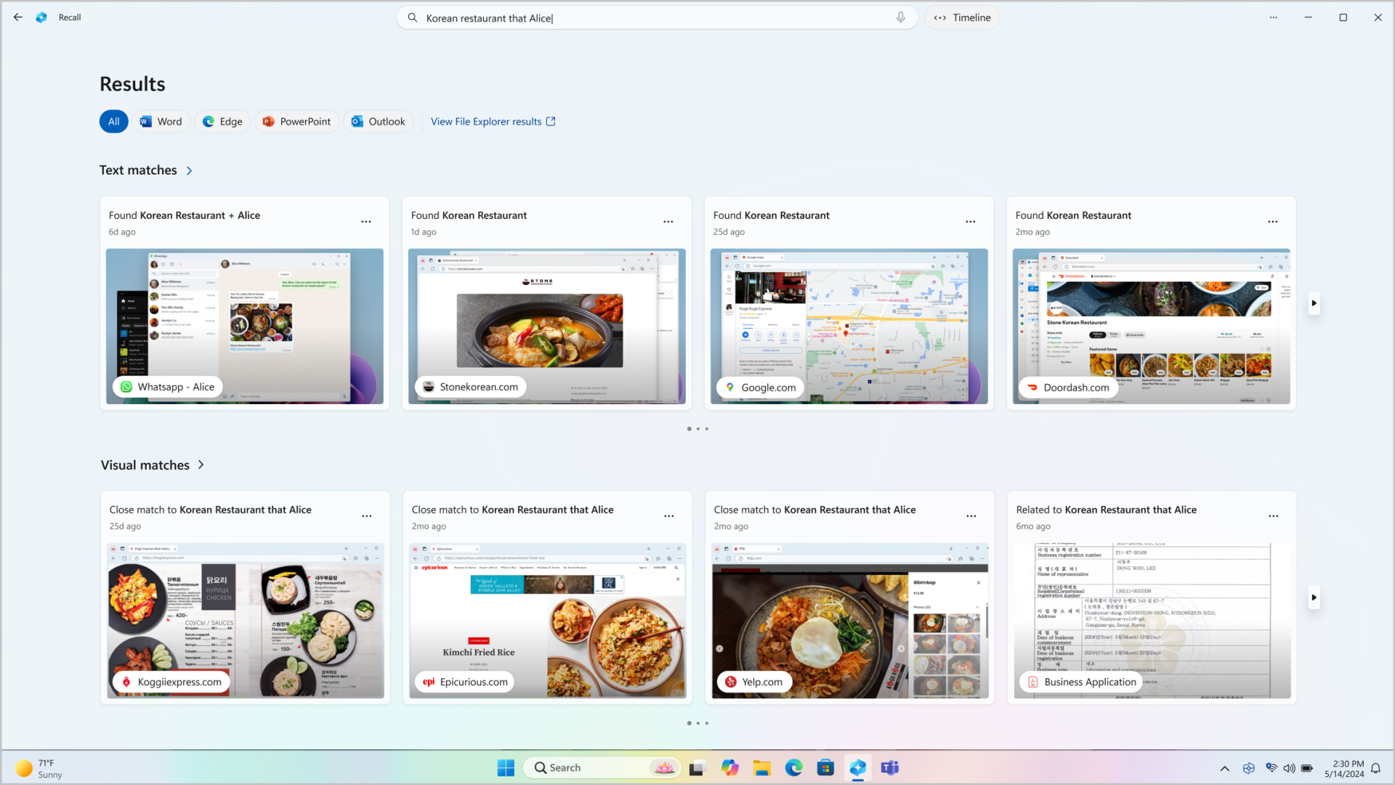Image resolution: width=1395 pixels, height=785 pixels.
Task: Click the voice search microphone icon
Action: pos(901,17)
